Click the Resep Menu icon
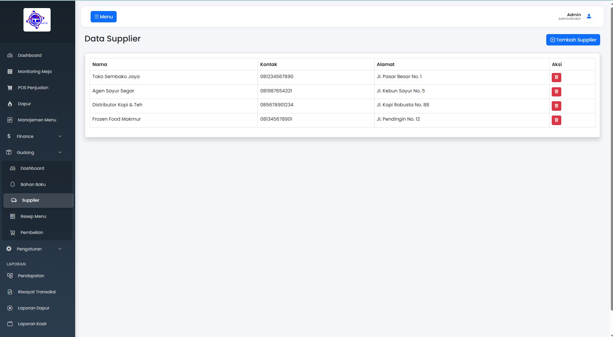Image resolution: width=613 pixels, height=337 pixels. click(12, 216)
